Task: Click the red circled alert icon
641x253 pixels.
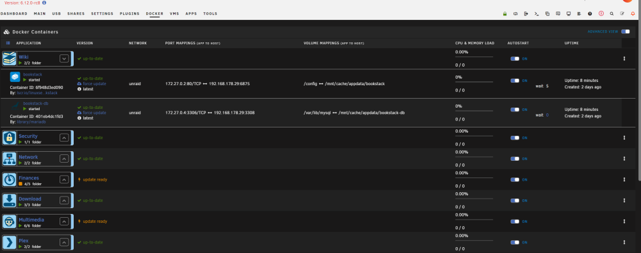Action: (x=601, y=13)
